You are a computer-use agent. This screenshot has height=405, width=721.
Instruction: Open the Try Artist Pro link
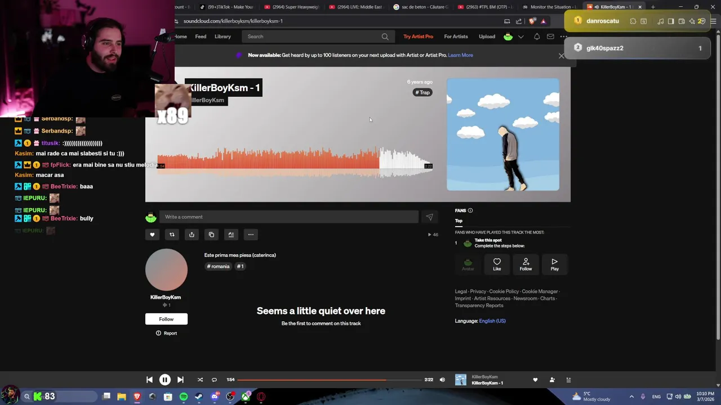click(418, 37)
